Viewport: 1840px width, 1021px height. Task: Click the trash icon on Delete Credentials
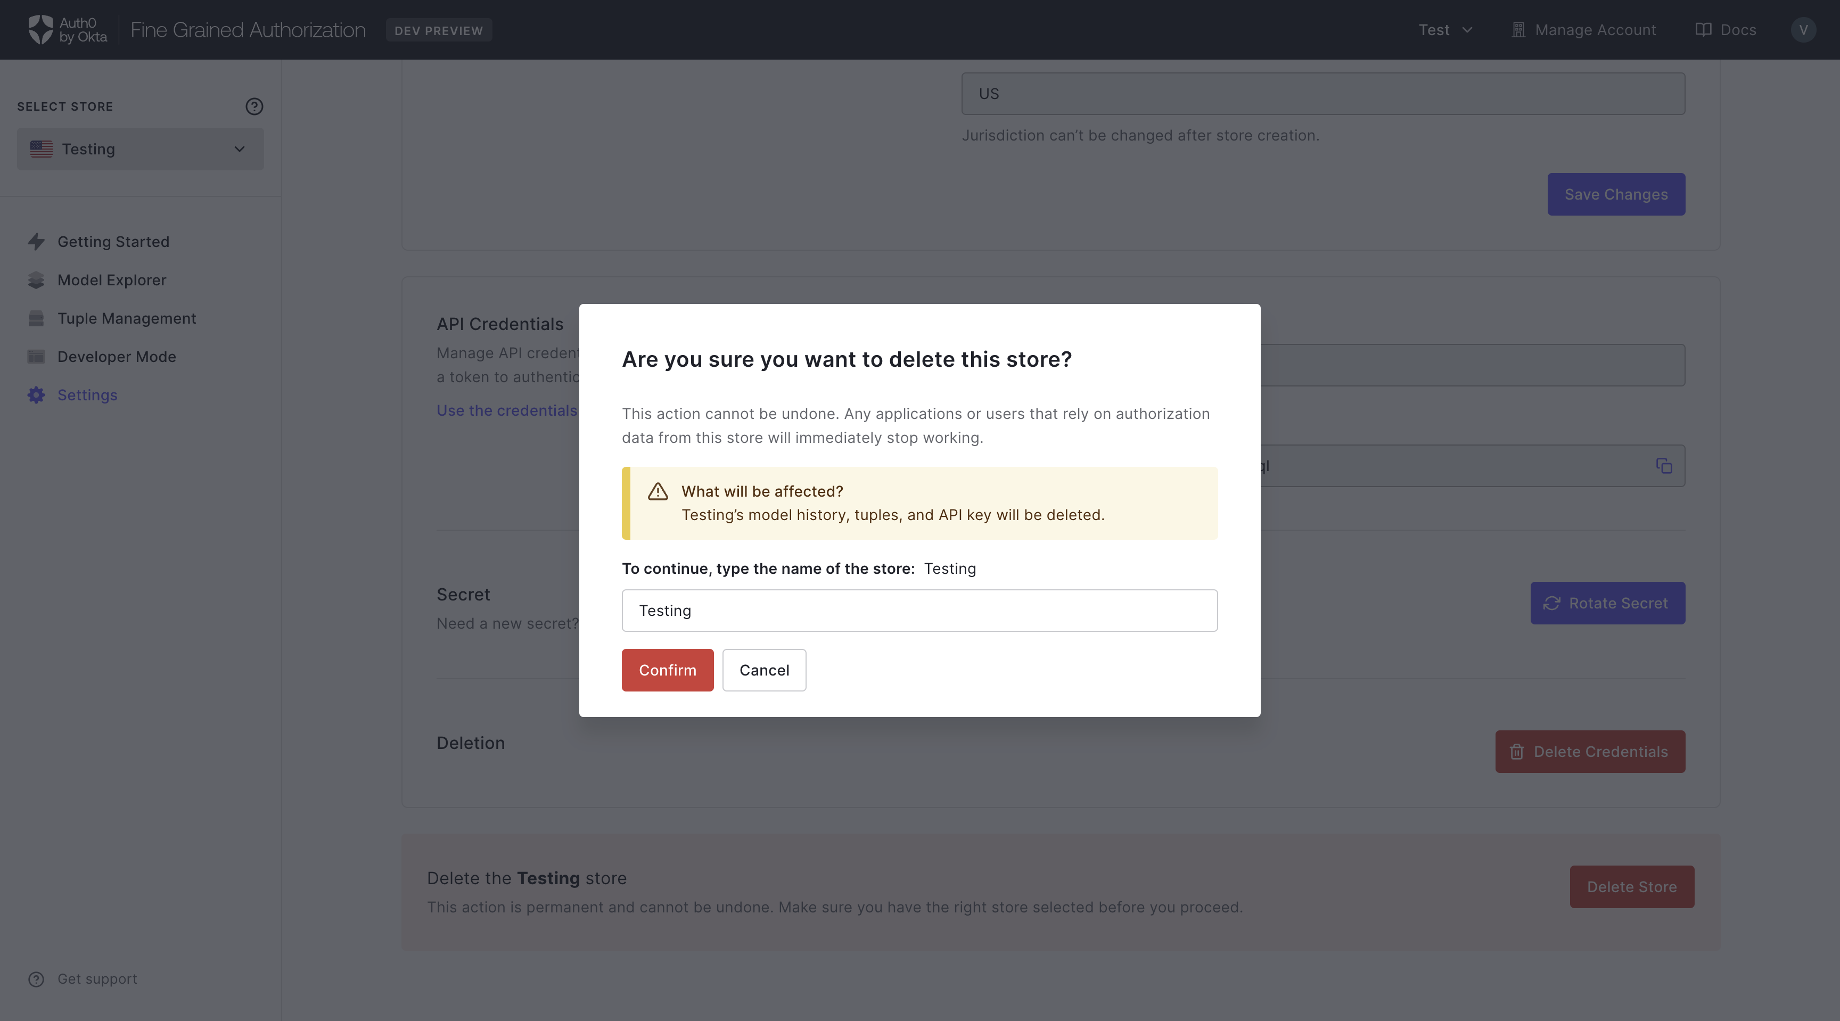[x=1516, y=752]
